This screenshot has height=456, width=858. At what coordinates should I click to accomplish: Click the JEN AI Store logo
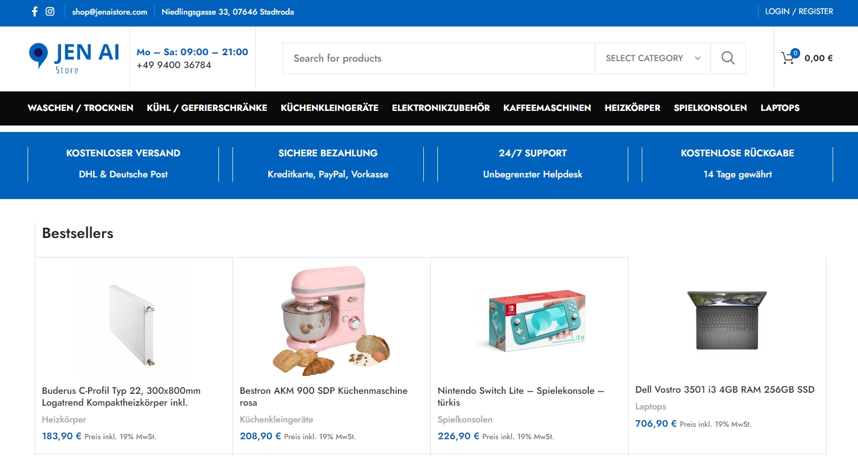[74, 58]
